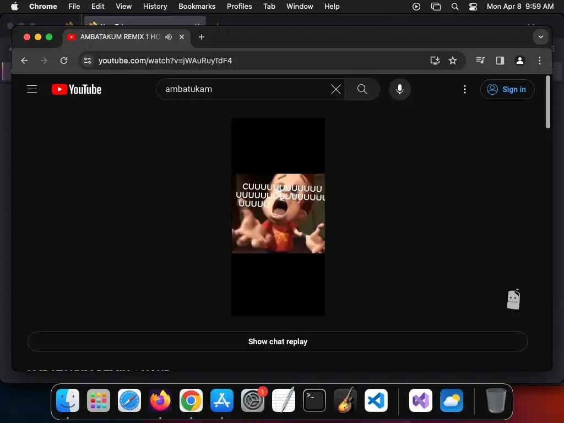Go to YouTube home via logo

[76, 89]
